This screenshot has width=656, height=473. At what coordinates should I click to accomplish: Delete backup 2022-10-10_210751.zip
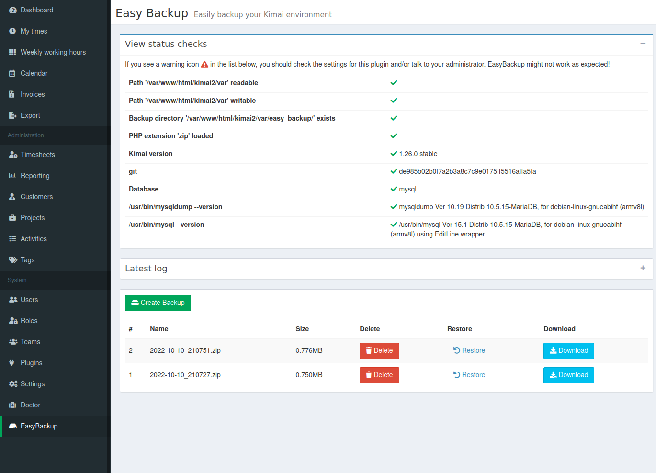[x=379, y=351]
